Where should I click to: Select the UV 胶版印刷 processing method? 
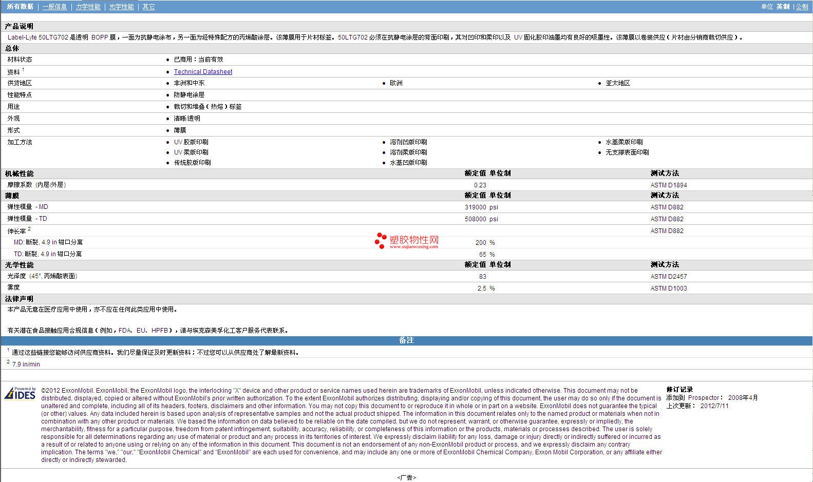tap(191, 142)
